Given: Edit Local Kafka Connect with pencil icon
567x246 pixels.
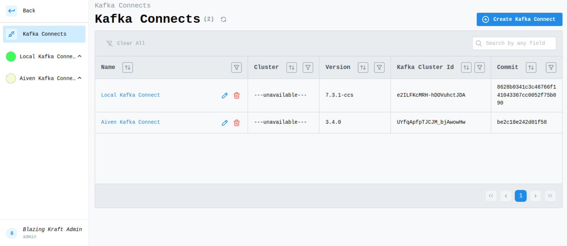Looking at the screenshot, I should [225, 95].
